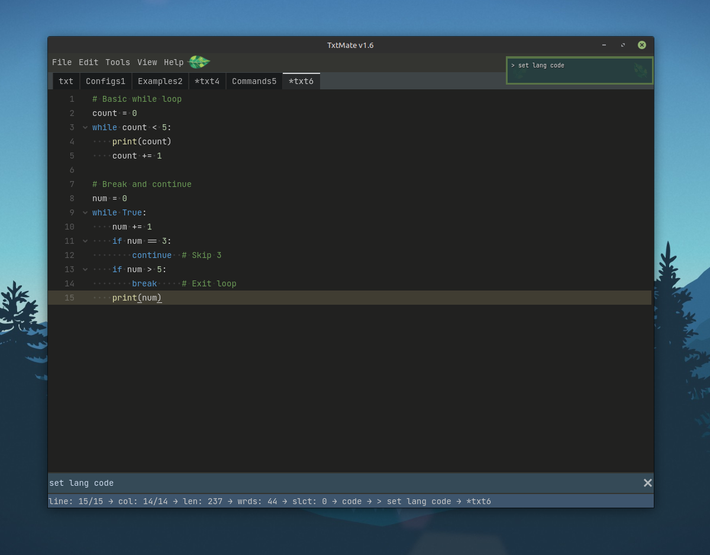Image resolution: width=710 pixels, height=555 pixels.
Task: Open the Help menu
Action: [x=173, y=62]
